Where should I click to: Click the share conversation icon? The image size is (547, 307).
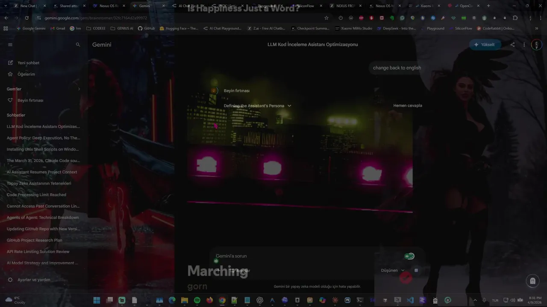tap(512, 44)
